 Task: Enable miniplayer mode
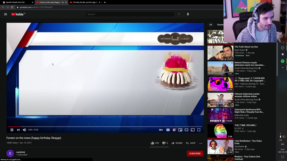(x=180, y=130)
